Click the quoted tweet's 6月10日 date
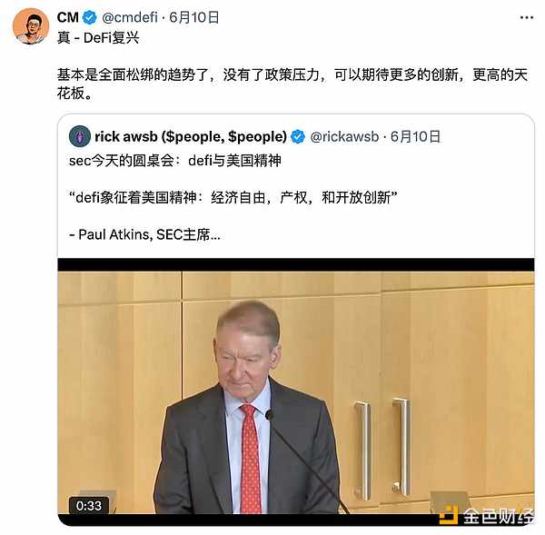The image size is (545, 535). pos(415,136)
